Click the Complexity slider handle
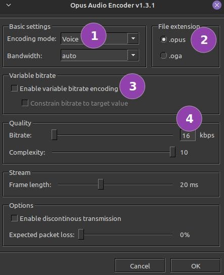This screenshot has width=224, height=275. point(172,152)
